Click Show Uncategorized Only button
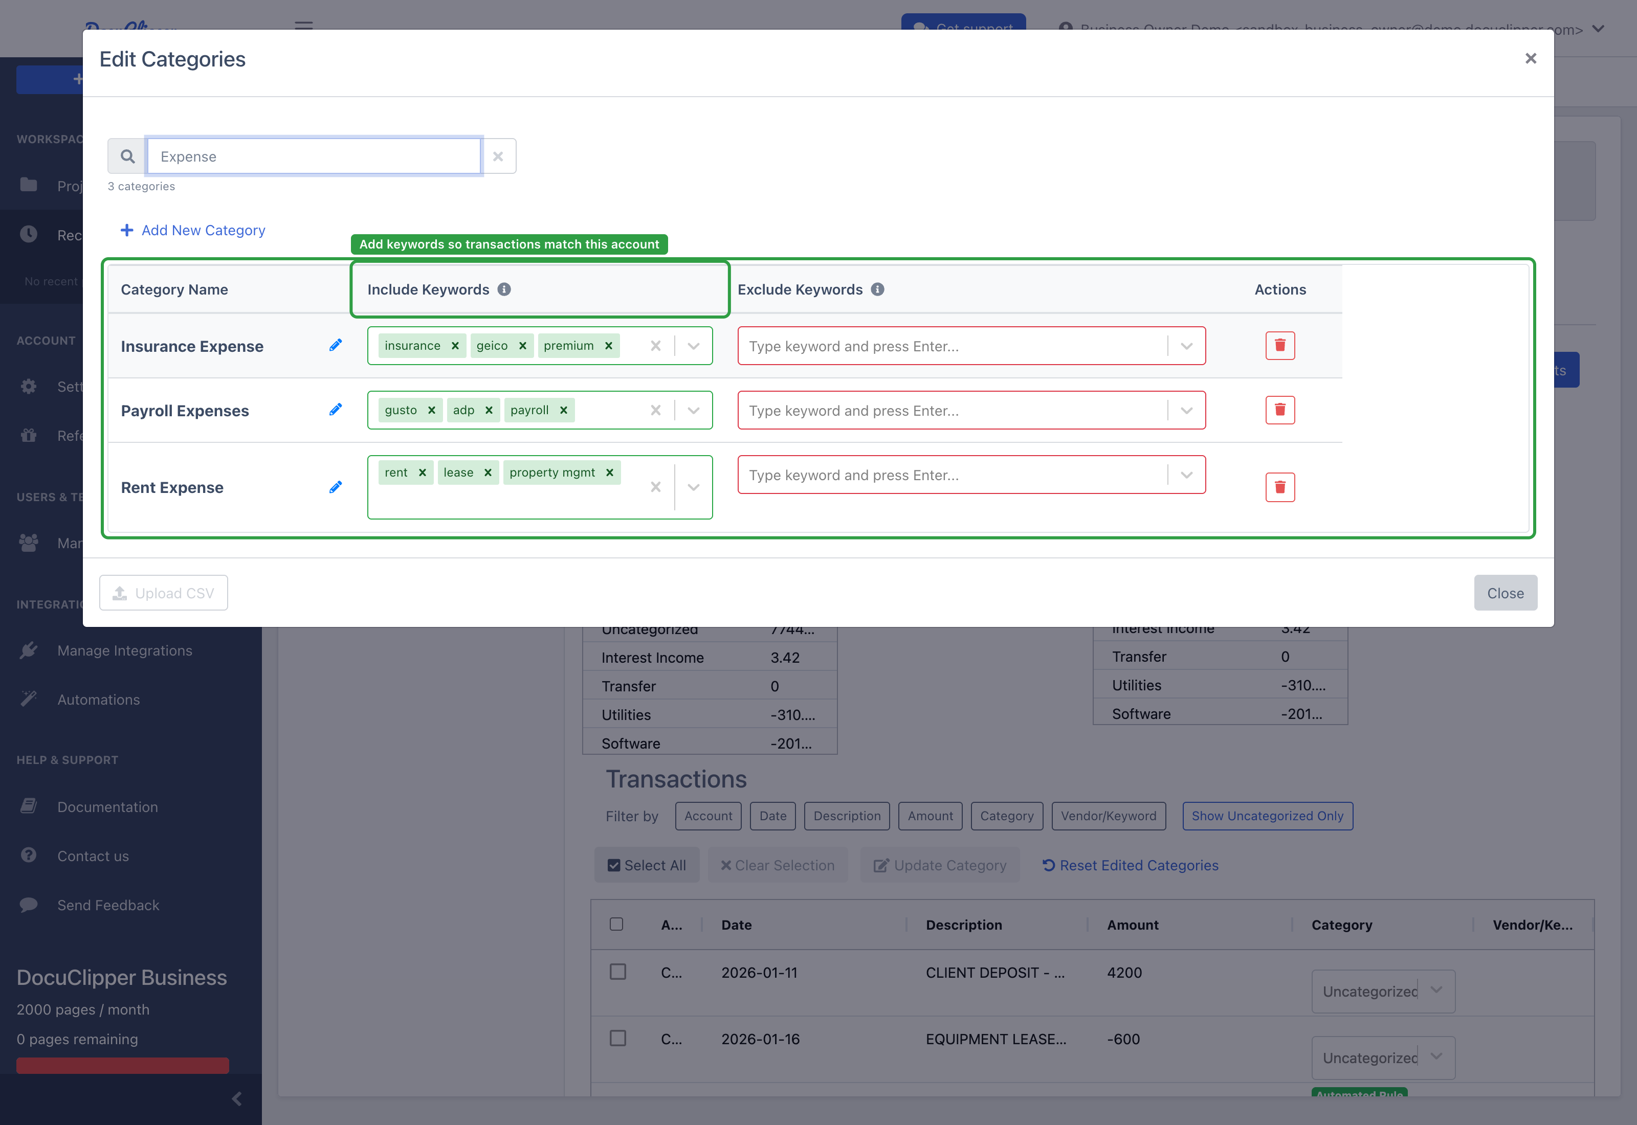The width and height of the screenshot is (1637, 1125). point(1268,816)
